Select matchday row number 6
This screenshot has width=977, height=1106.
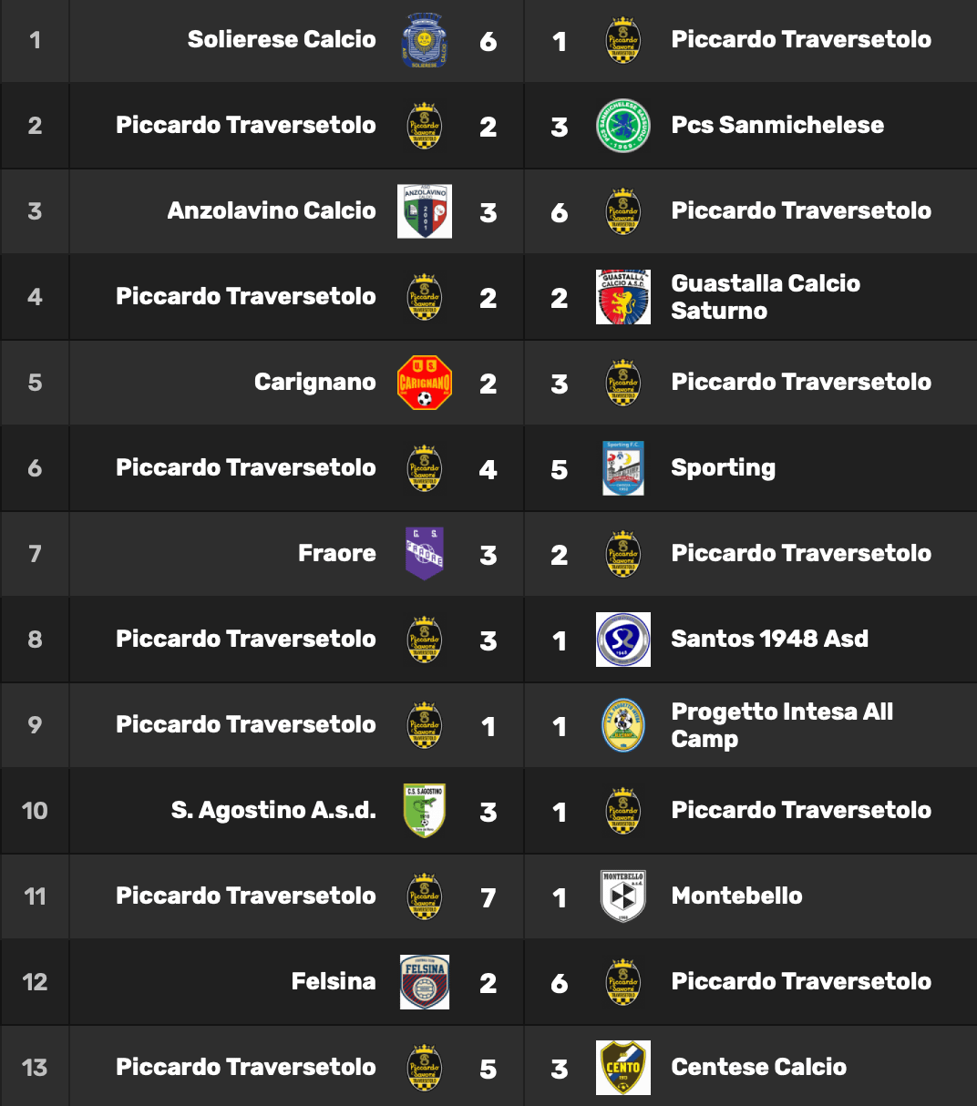pyautogui.click(x=488, y=468)
